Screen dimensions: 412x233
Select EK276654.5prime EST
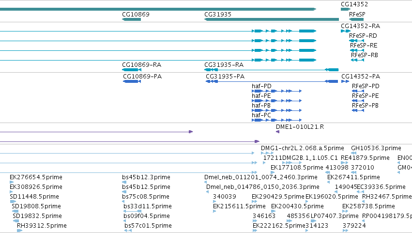(x=36, y=177)
